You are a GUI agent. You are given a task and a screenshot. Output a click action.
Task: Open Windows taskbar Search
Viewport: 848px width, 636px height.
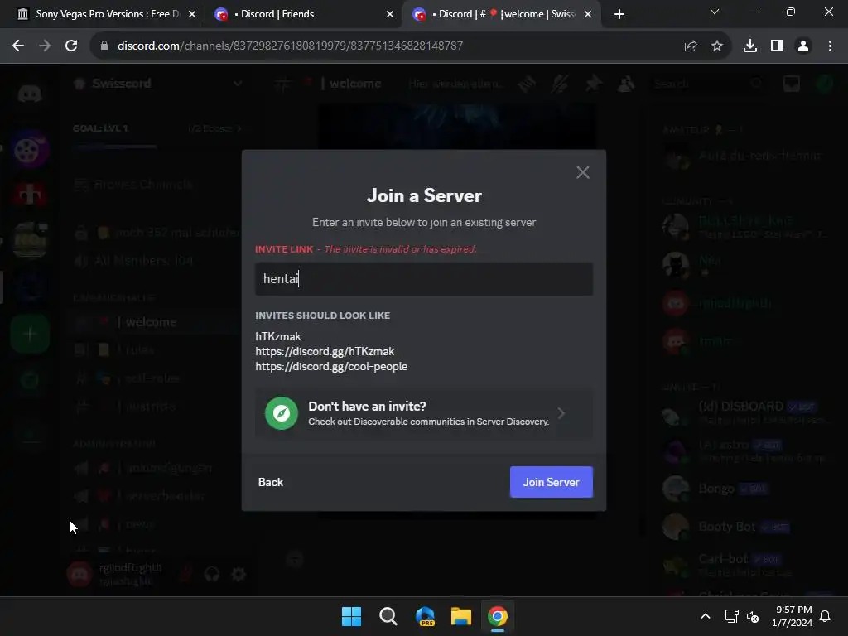[x=388, y=616]
